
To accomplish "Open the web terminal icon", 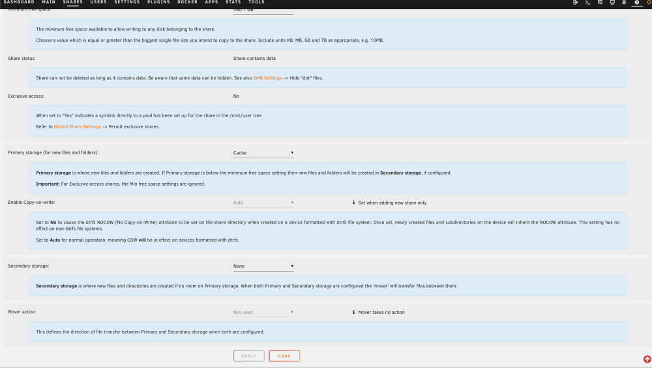I will 587,3.
